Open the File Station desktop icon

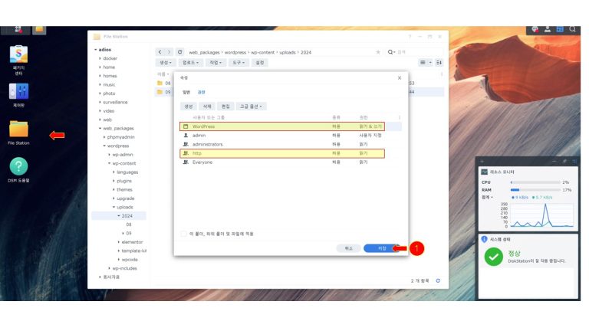(x=18, y=129)
